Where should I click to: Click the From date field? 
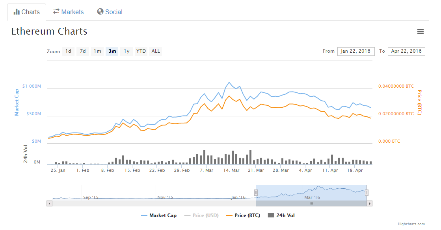point(355,51)
